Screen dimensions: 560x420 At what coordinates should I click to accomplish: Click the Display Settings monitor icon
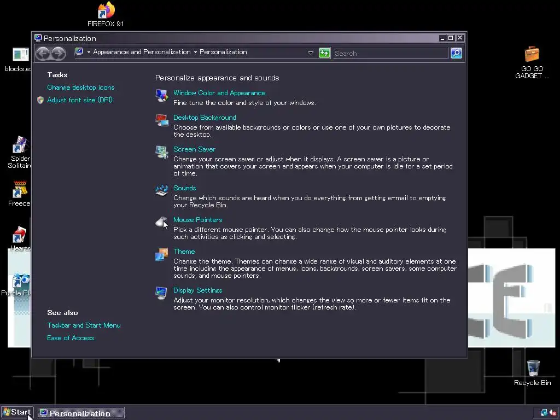coord(162,293)
